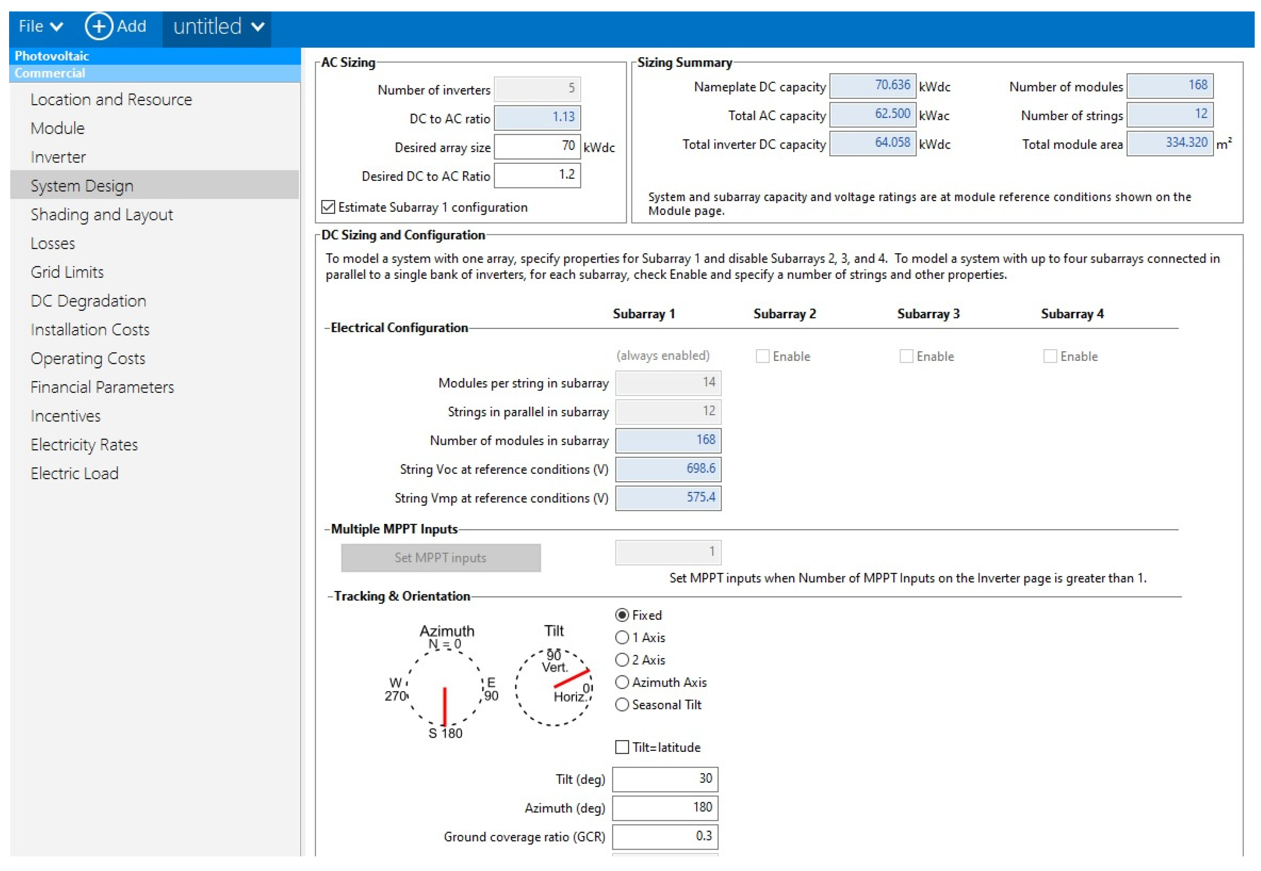
Task: Click the Set MPPT inputs button
Action: pyautogui.click(x=441, y=558)
